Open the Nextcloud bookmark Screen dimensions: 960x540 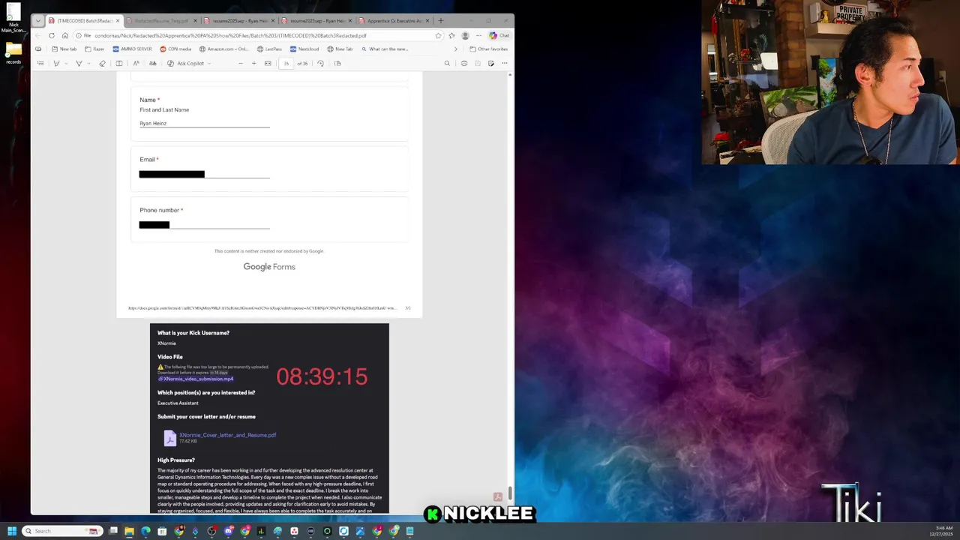pyautogui.click(x=304, y=49)
